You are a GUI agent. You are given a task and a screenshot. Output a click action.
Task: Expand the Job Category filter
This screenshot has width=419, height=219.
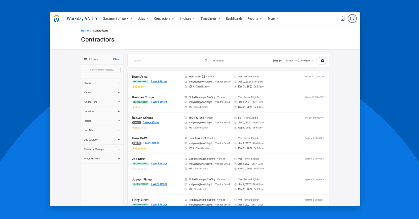point(102,140)
